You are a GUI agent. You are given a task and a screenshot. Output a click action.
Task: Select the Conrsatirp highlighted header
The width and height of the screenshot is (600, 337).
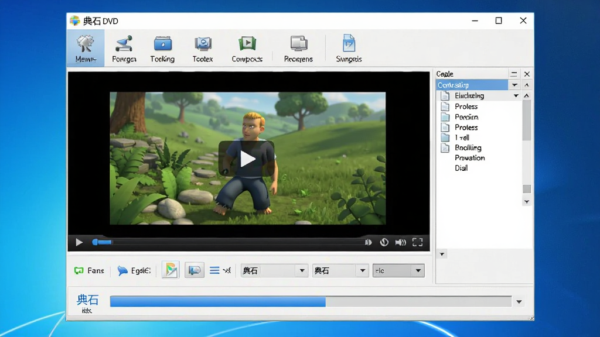[472, 85]
